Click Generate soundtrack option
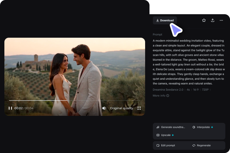This screenshot has width=230, height=153. click(x=171, y=127)
